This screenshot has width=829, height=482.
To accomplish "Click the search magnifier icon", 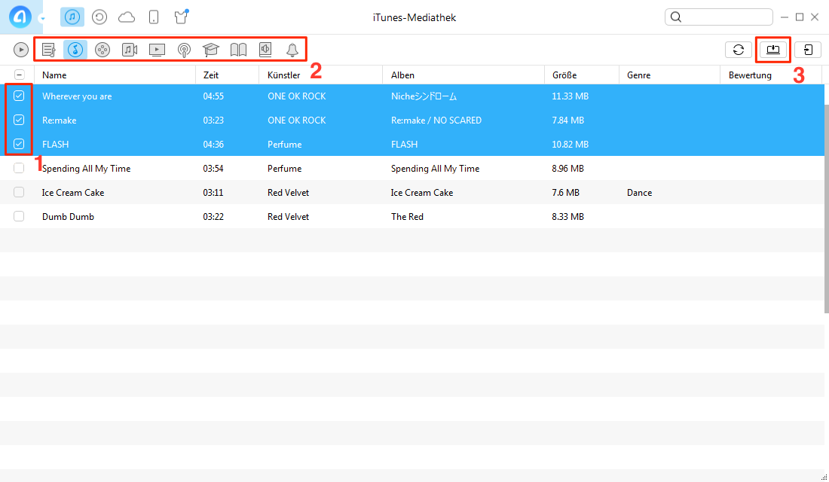I will tap(676, 17).
